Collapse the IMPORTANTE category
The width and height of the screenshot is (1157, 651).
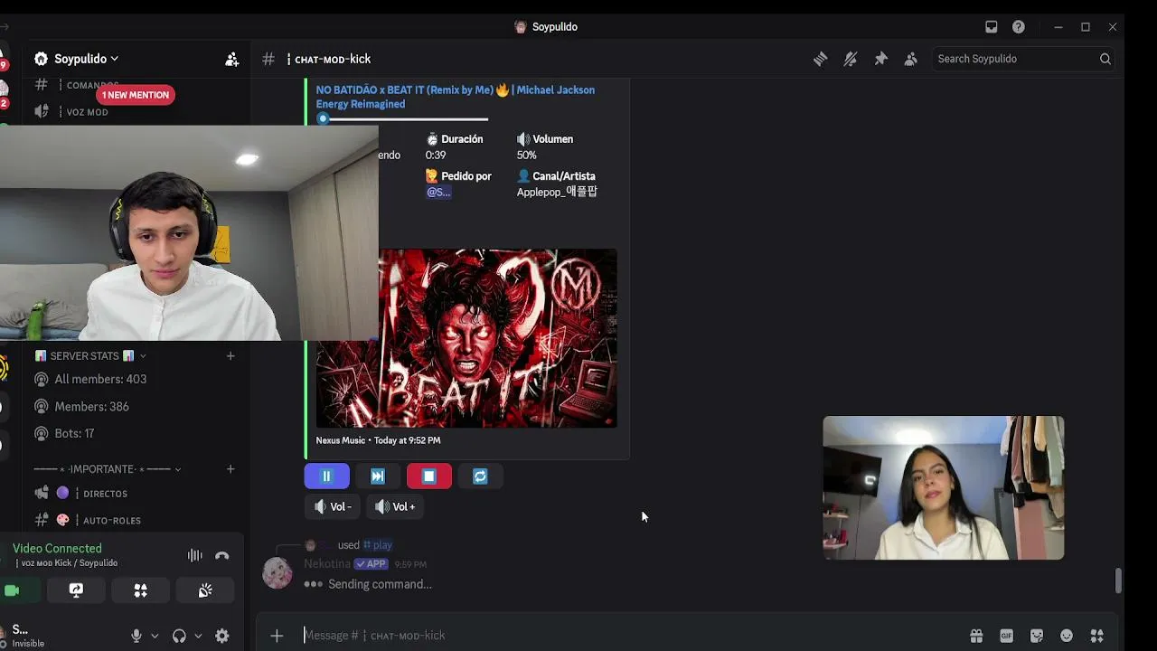click(108, 469)
